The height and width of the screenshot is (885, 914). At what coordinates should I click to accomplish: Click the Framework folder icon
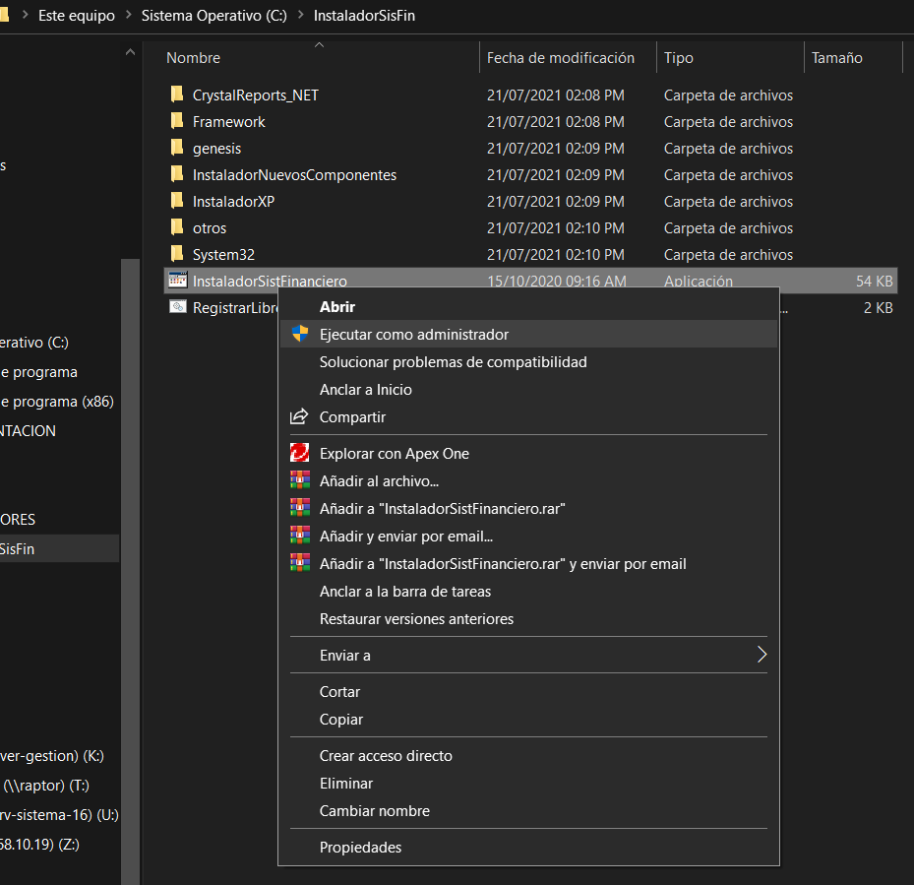pyautogui.click(x=177, y=121)
